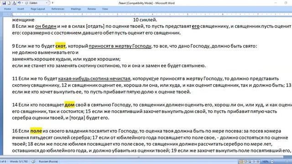Switch to Full Screen Reading view icon
The image size is (292, 164).
(245, 162)
